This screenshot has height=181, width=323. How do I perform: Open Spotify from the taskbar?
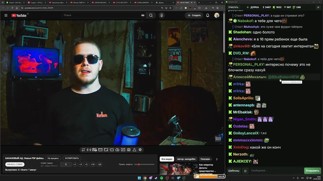tap(162, 178)
